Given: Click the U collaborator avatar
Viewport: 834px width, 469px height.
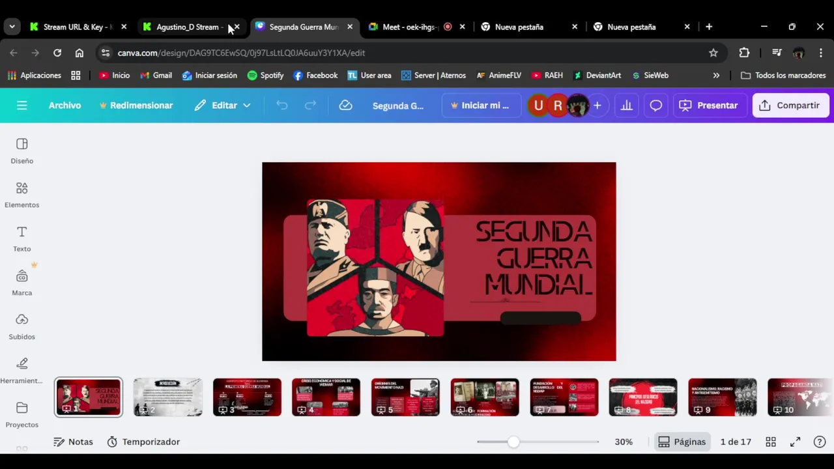Looking at the screenshot, I should (x=538, y=106).
